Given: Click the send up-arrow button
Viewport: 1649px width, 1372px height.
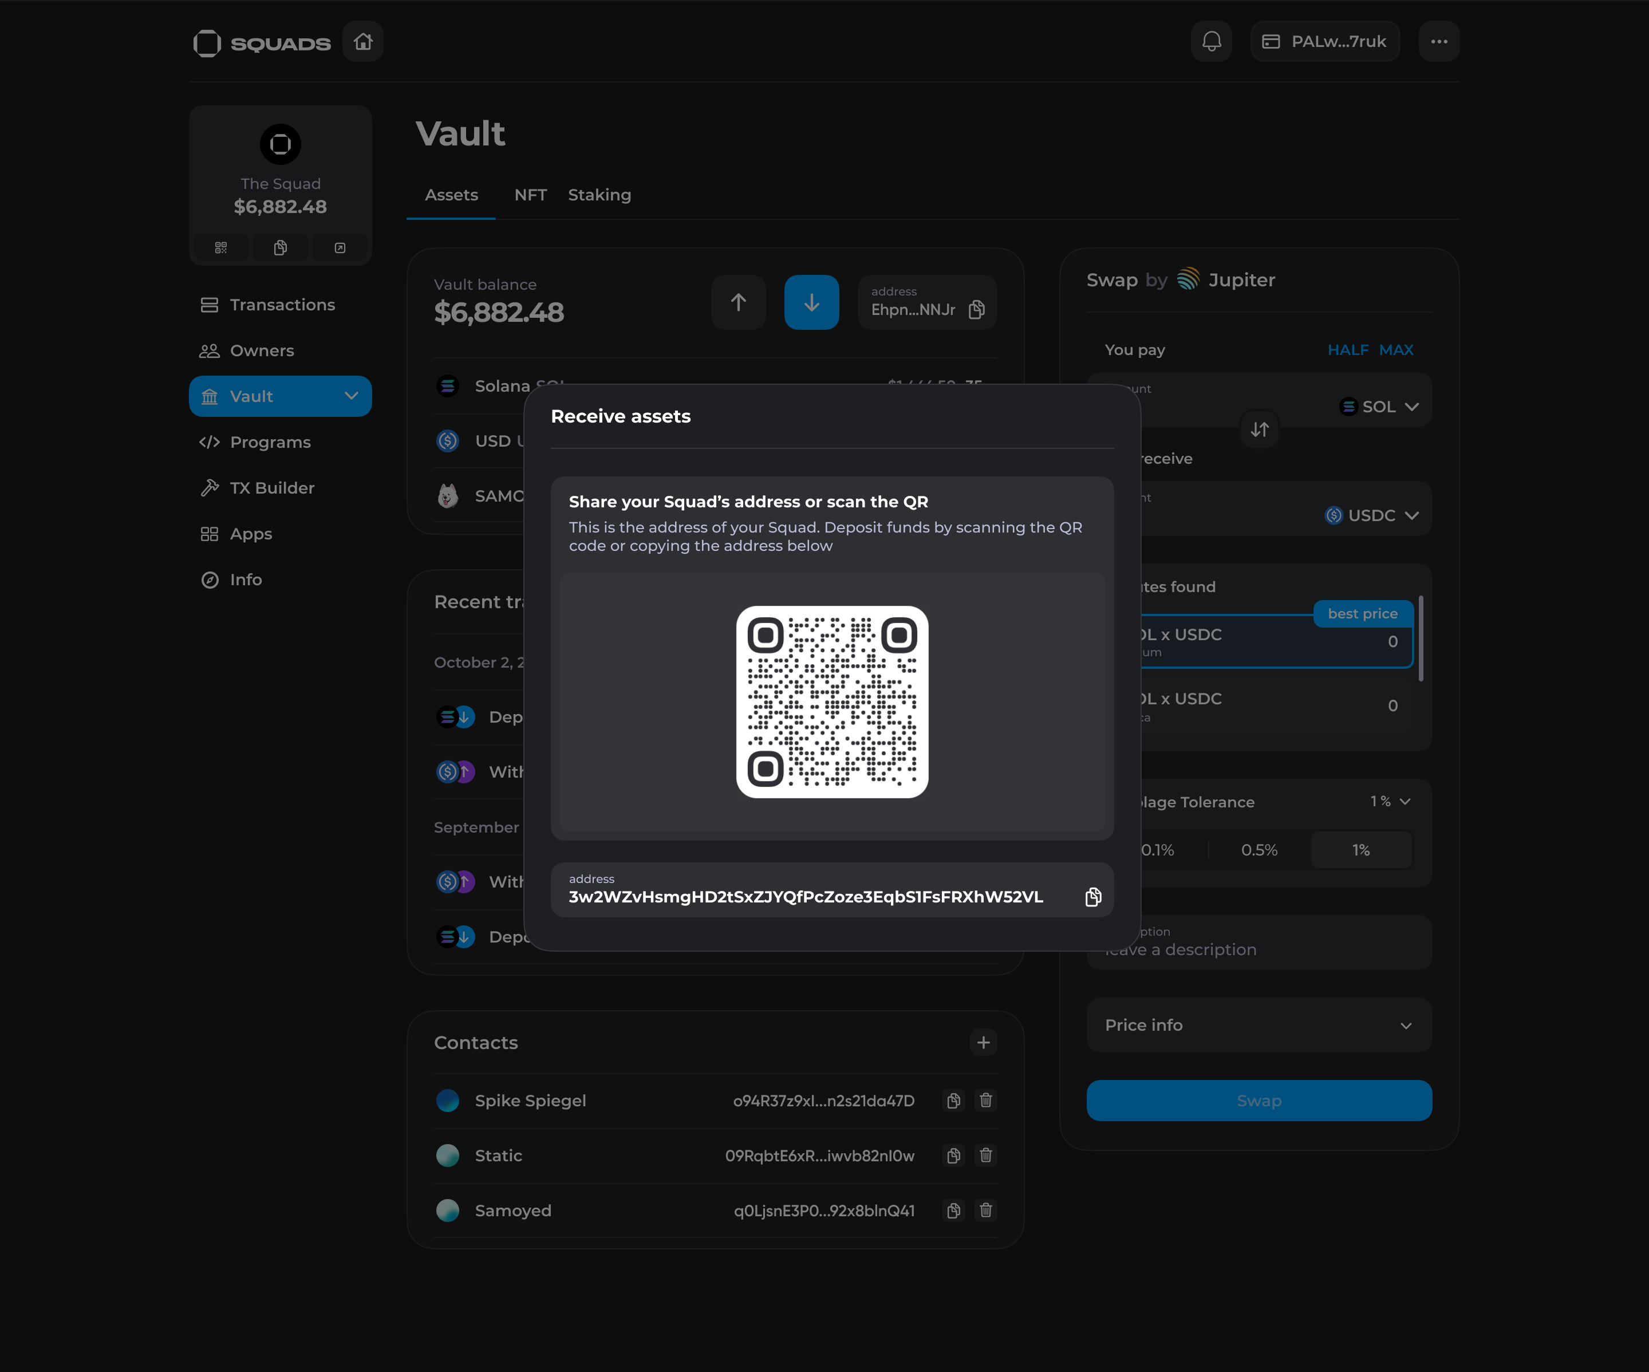Looking at the screenshot, I should point(738,302).
